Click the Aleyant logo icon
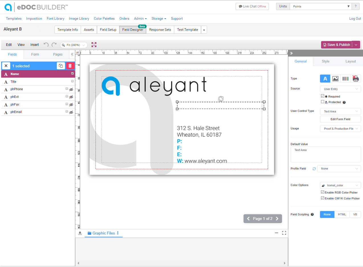The height and width of the screenshot is (267, 363). [8, 7]
